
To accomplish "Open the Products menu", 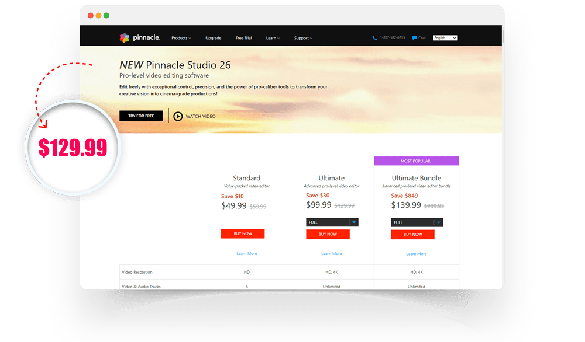I will [181, 38].
